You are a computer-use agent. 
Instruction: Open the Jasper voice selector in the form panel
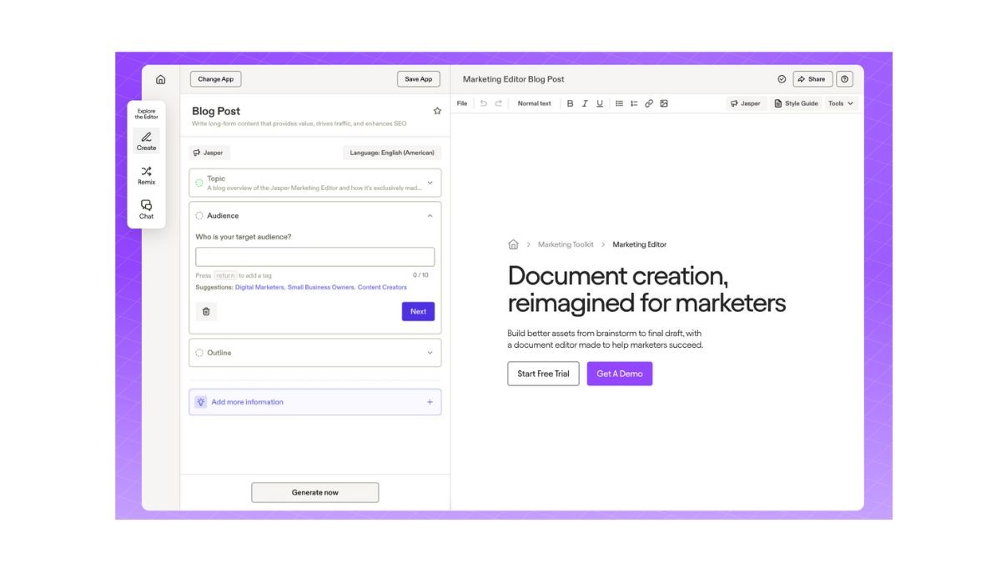209,153
